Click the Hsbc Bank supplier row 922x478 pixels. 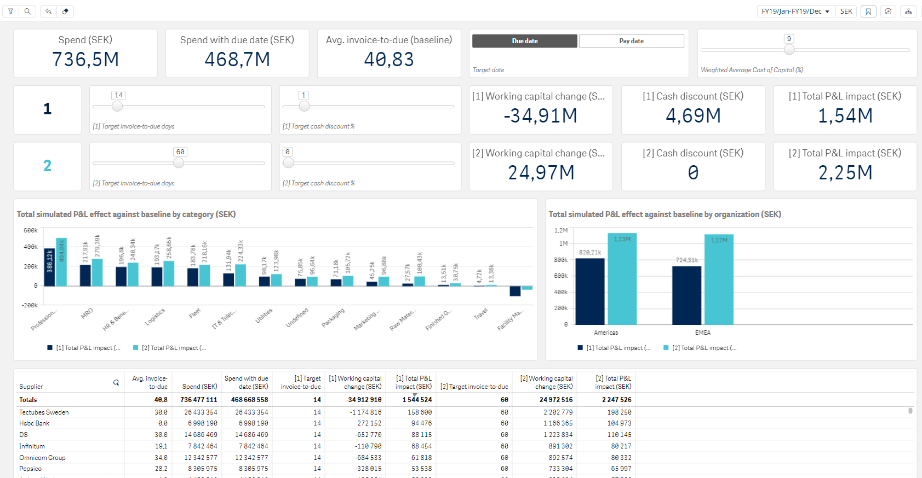click(x=35, y=423)
